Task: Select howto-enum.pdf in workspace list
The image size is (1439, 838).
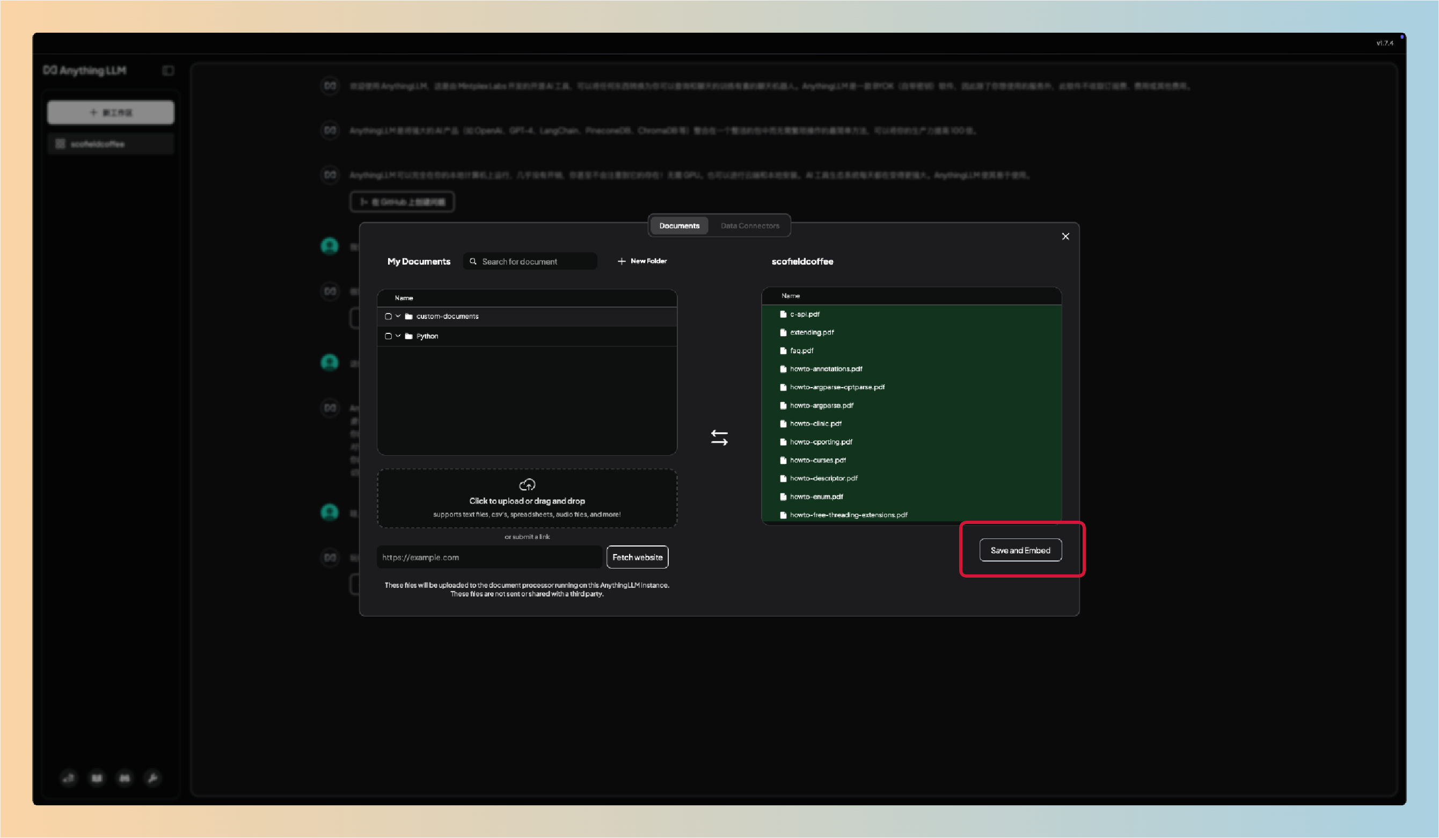Action: [816, 497]
